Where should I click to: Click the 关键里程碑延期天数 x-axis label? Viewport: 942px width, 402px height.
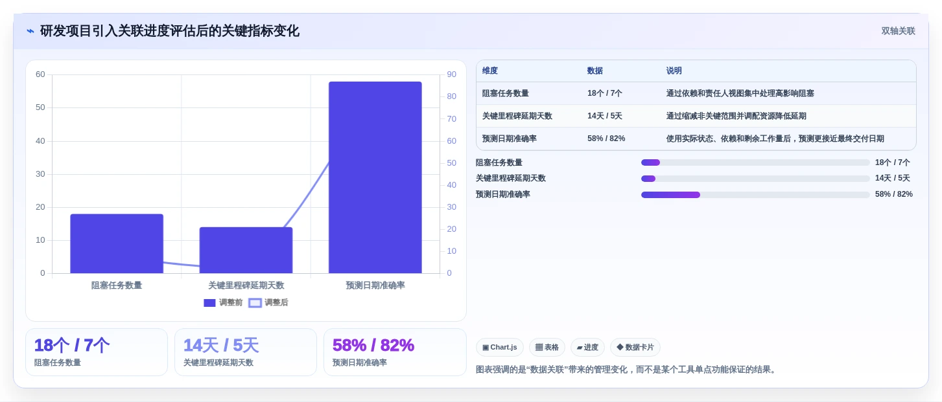click(246, 285)
